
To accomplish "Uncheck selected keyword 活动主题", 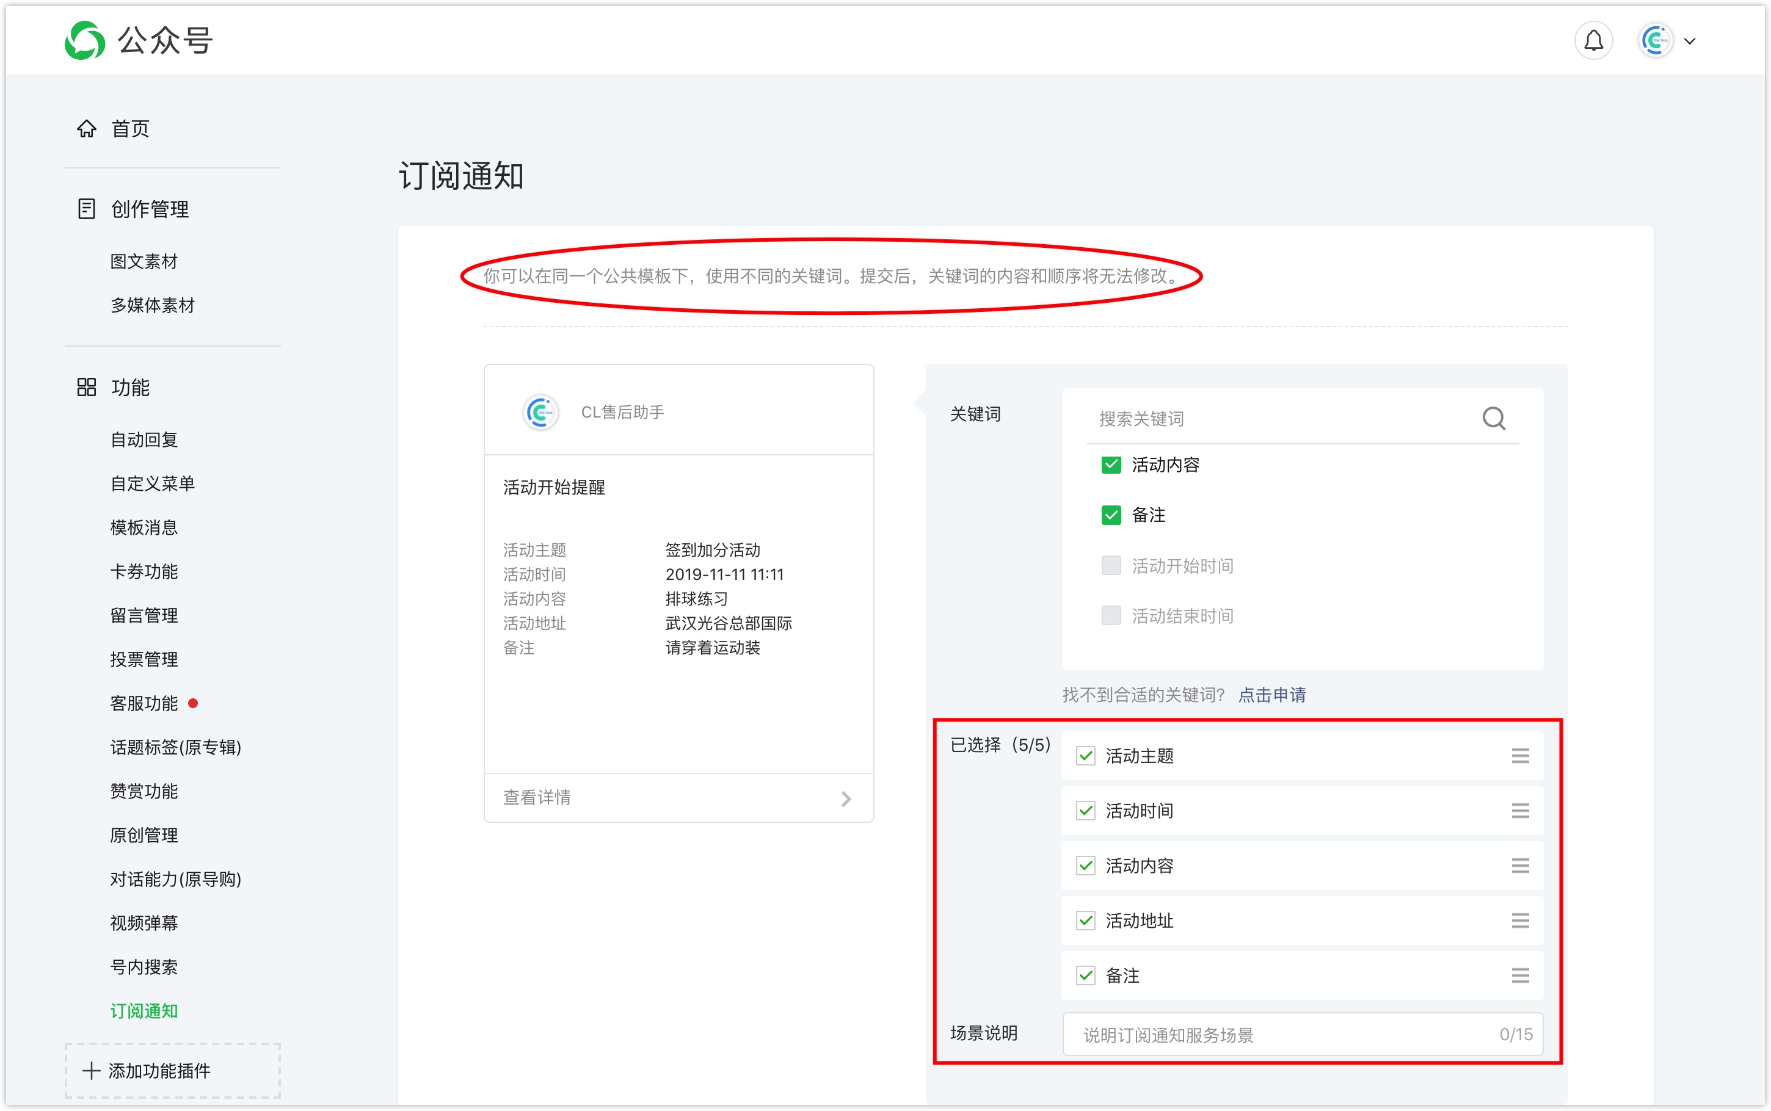I will tap(1085, 755).
